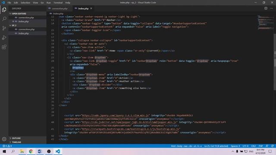The width and height of the screenshot is (276, 155).
Task: Open the Run menu
Action: 49,3
